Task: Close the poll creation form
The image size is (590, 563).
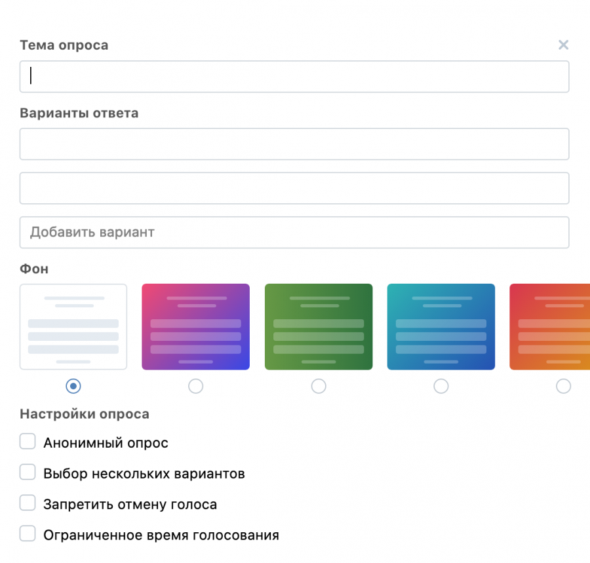Action: point(563,45)
